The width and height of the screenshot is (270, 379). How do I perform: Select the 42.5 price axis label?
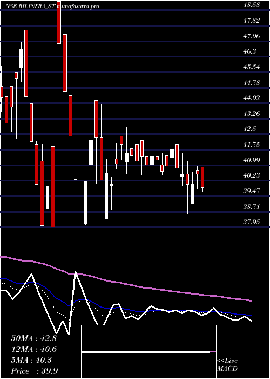pyautogui.click(x=249, y=129)
